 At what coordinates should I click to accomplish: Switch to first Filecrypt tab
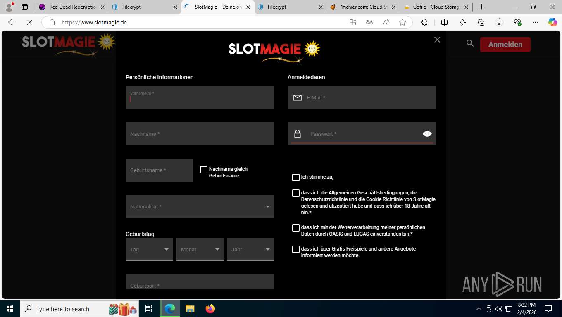click(x=145, y=7)
